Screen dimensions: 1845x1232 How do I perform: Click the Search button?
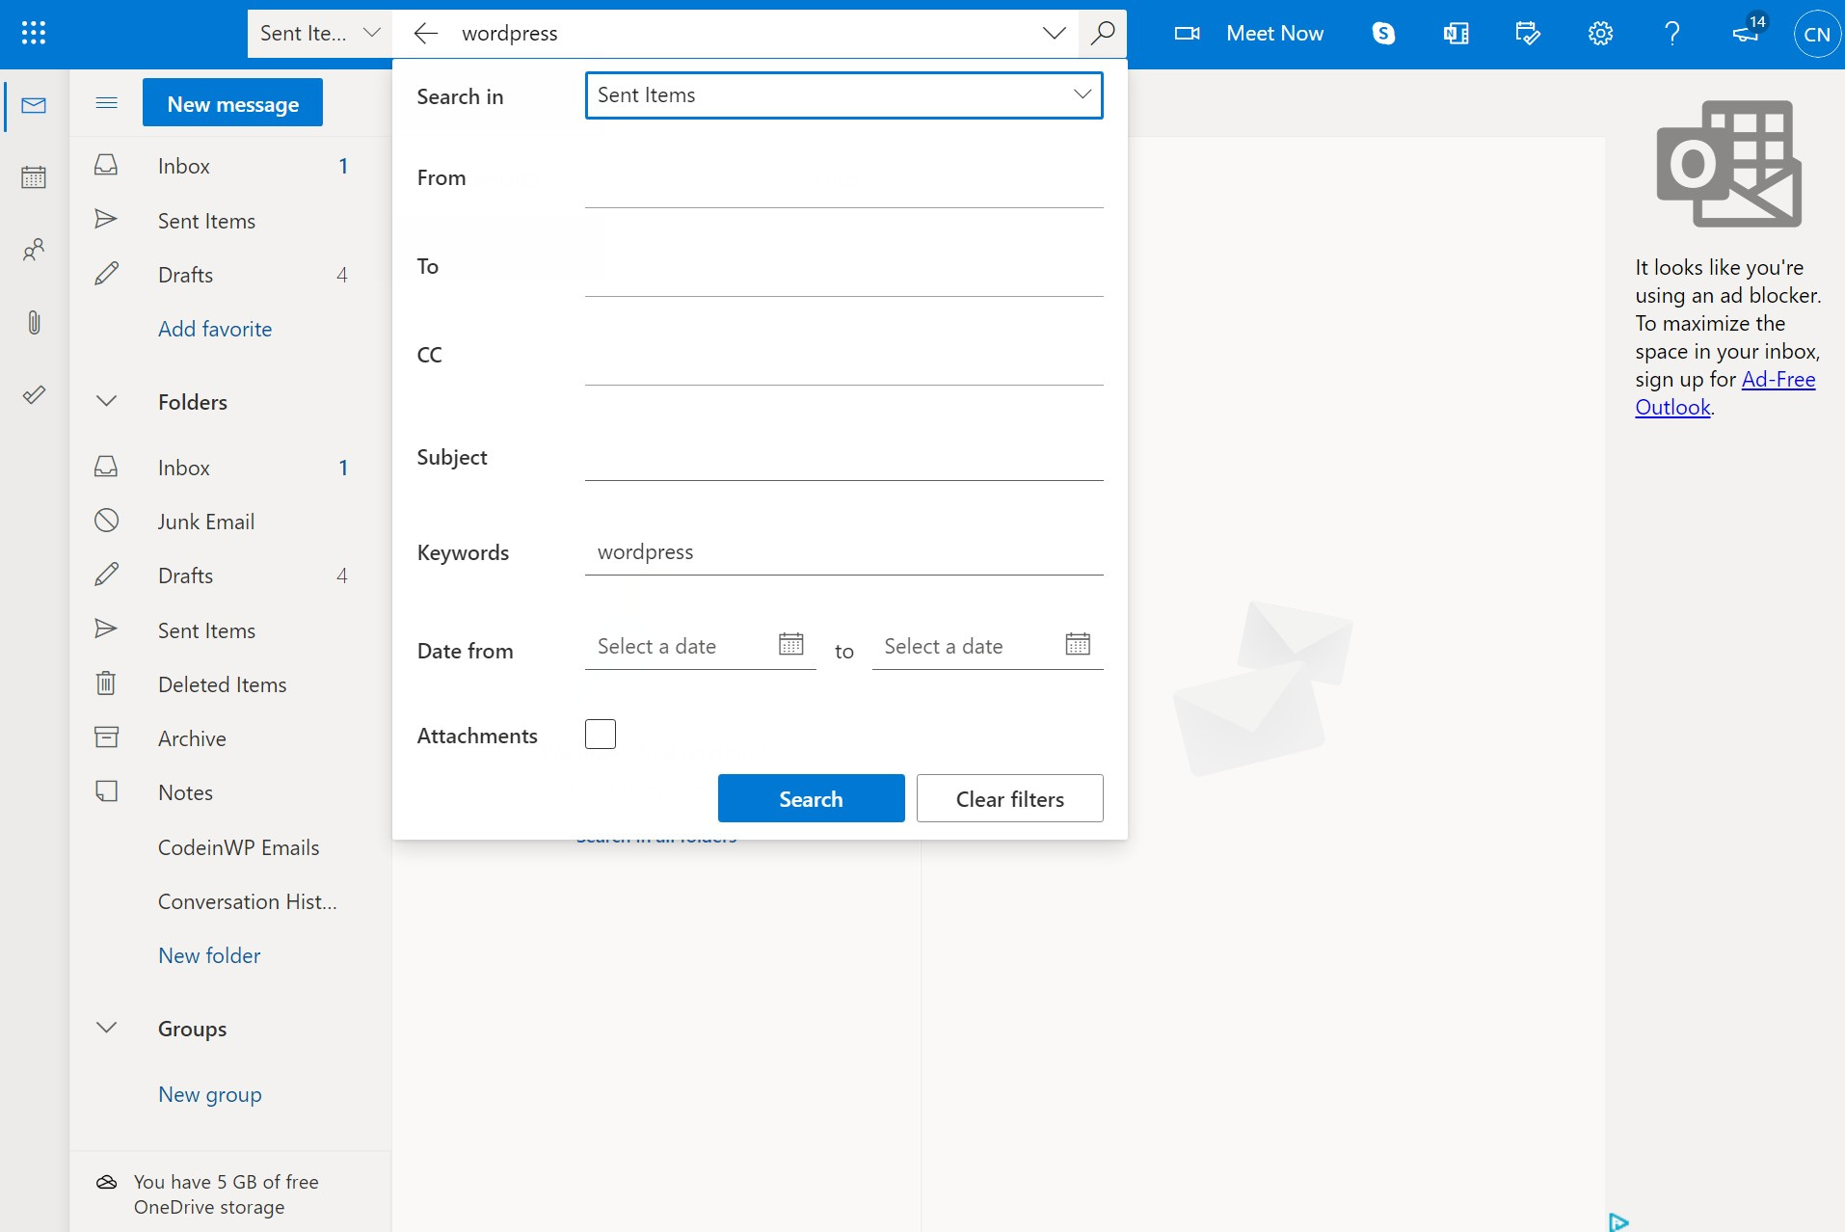(x=811, y=798)
